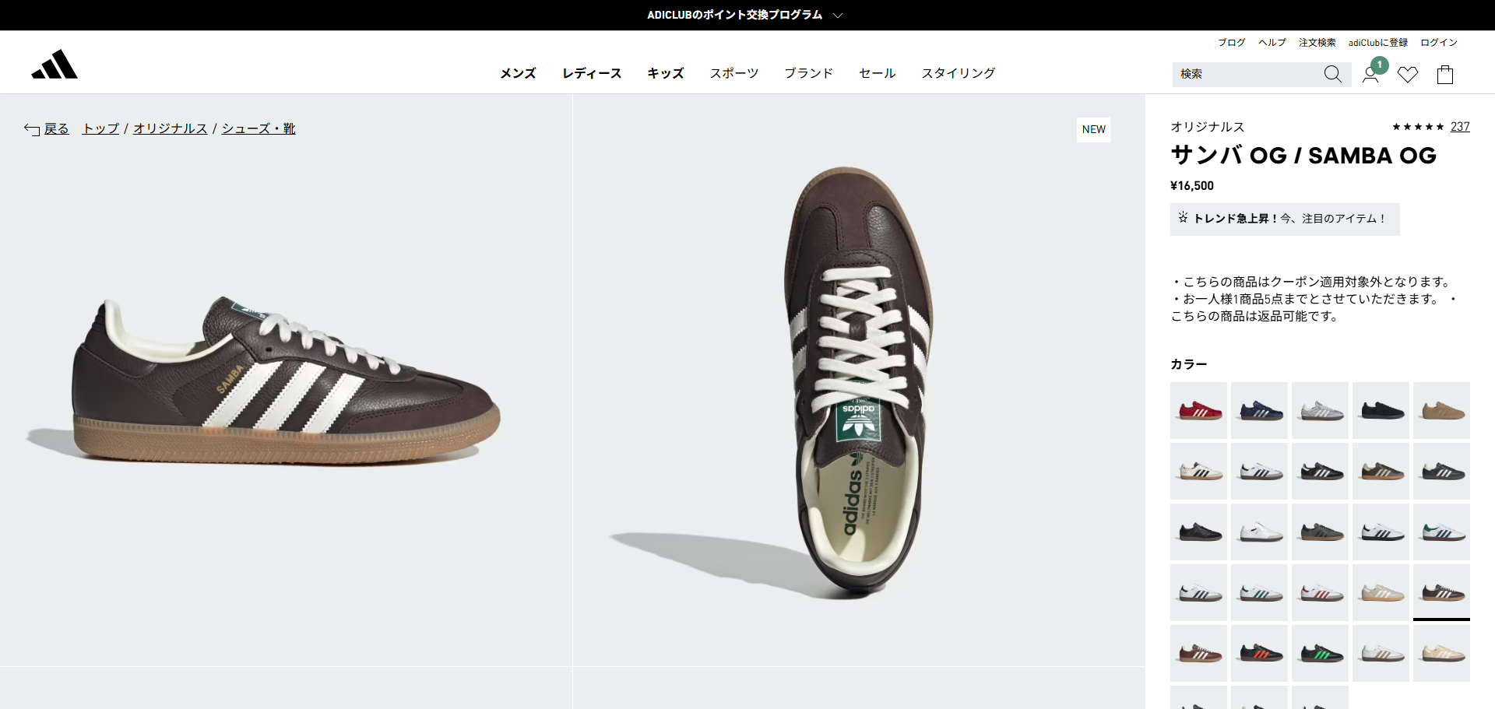Image resolution: width=1495 pixels, height=709 pixels.
Task: Select the currently selected dark brown swatch
Action: pos(1441,592)
